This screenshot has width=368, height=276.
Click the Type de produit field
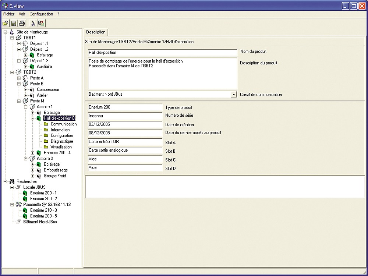click(125, 107)
